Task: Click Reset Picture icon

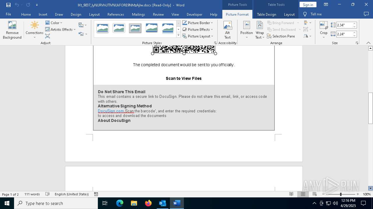Action: pos(82,34)
